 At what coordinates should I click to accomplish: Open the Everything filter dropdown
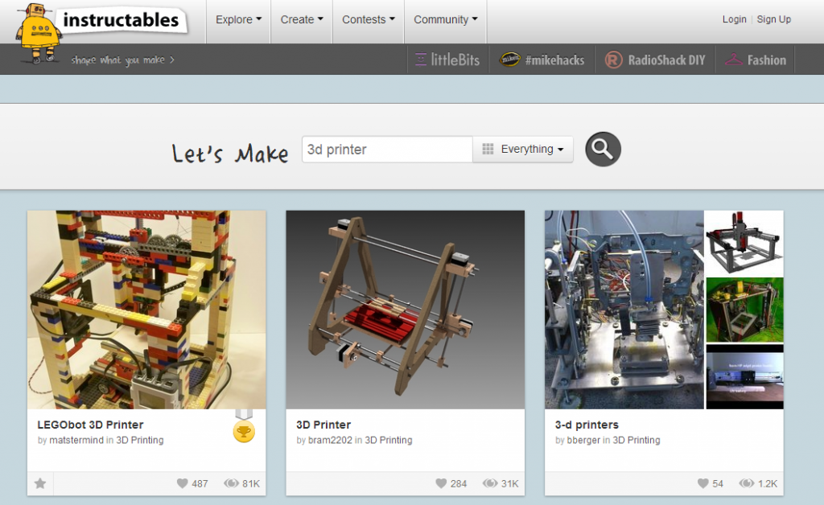pos(523,149)
